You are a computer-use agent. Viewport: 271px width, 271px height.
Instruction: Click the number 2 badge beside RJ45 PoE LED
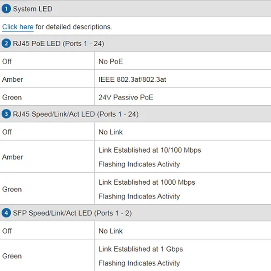tap(6, 43)
